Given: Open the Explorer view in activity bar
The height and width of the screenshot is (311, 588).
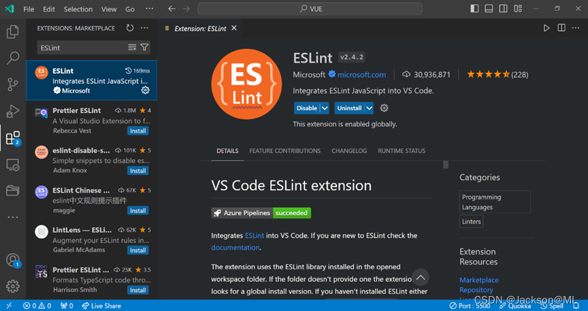Looking at the screenshot, I should [x=13, y=32].
